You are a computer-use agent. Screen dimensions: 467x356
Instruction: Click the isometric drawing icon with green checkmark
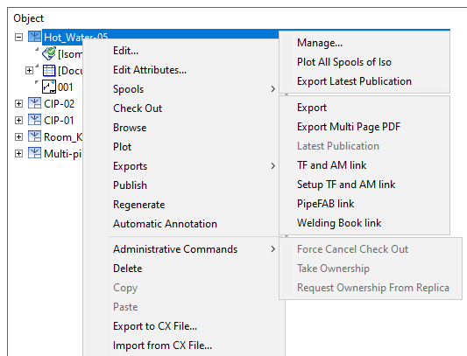[49, 53]
